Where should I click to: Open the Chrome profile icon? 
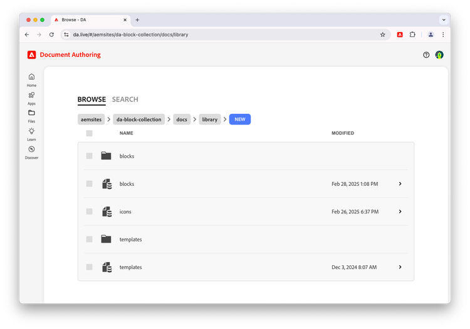click(x=431, y=34)
